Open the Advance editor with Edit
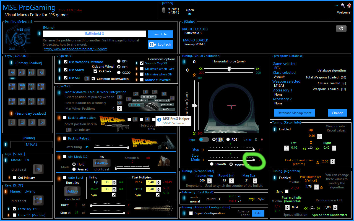 point(258,213)
